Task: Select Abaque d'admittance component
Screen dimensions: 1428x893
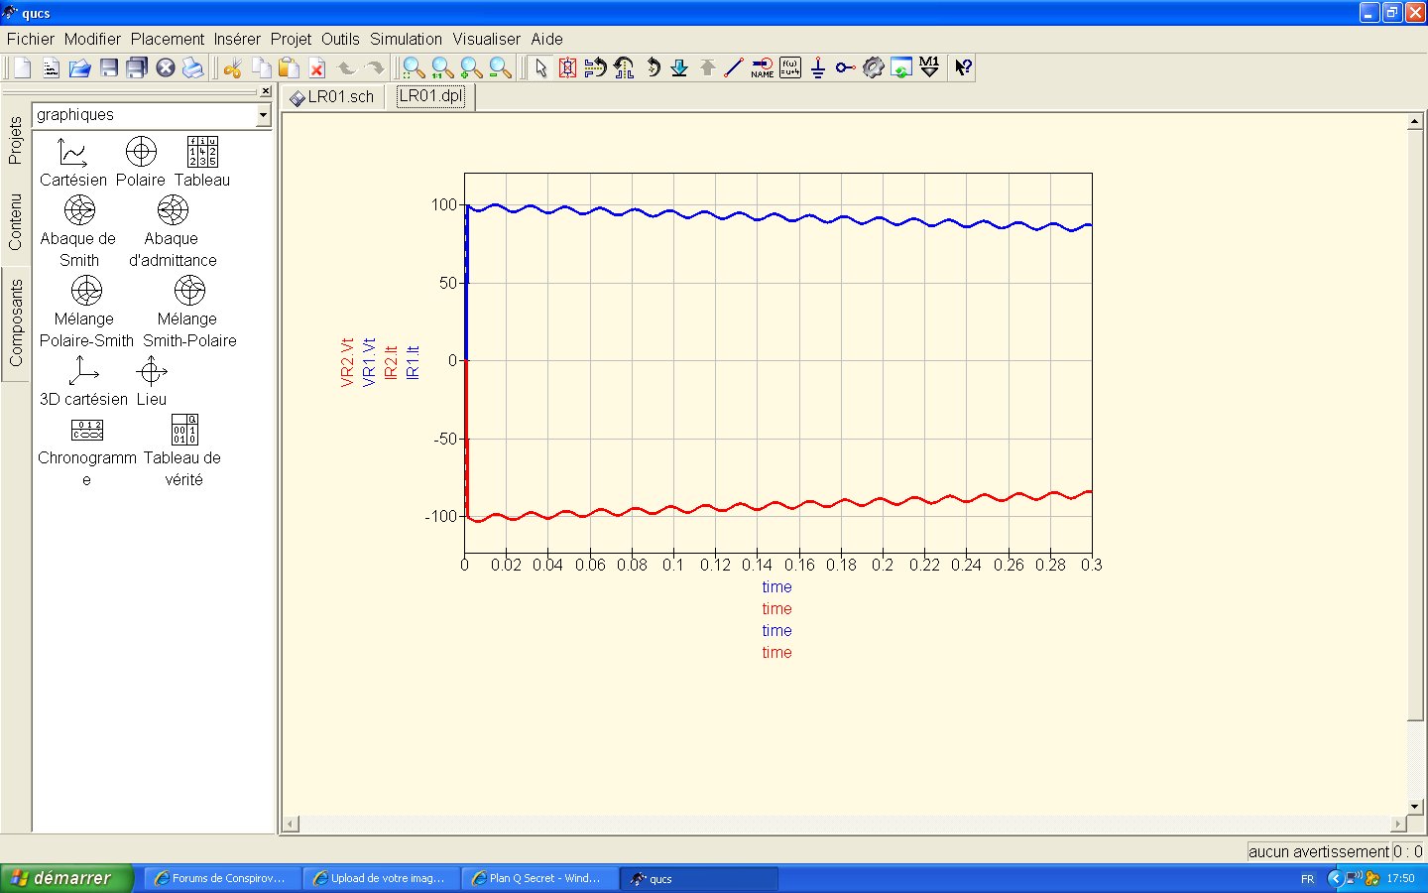Action: tap(173, 231)
